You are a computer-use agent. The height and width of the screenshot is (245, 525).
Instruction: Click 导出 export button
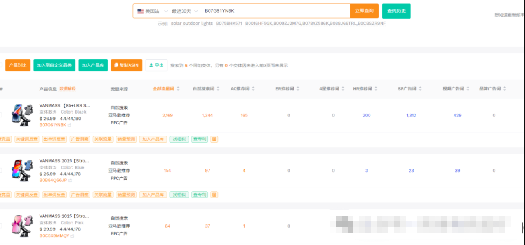(156, 65)
